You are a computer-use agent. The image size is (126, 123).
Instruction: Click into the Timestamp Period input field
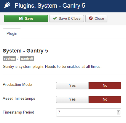89,112
